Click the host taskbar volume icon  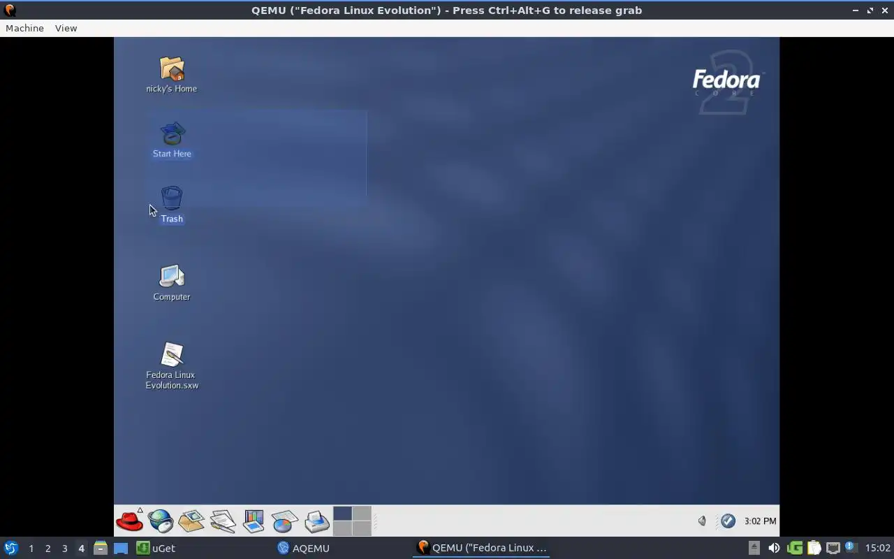pyautogui.click(x=774, y=548)
